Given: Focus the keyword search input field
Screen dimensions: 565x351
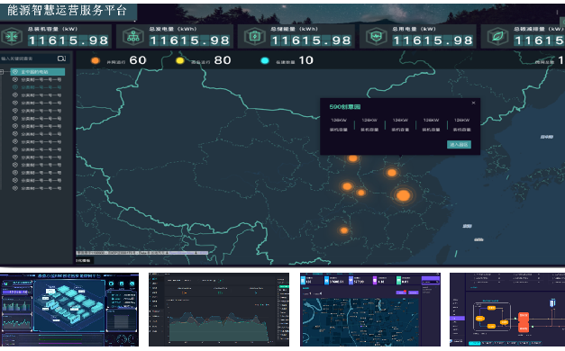Looking at the screenshot, I should pos(33,58).
